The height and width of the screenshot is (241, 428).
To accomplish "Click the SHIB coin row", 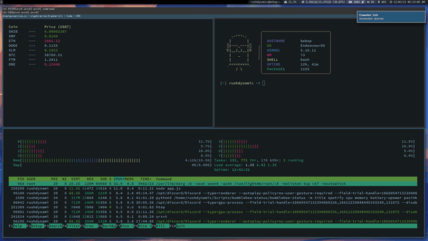I will (37, 31).
